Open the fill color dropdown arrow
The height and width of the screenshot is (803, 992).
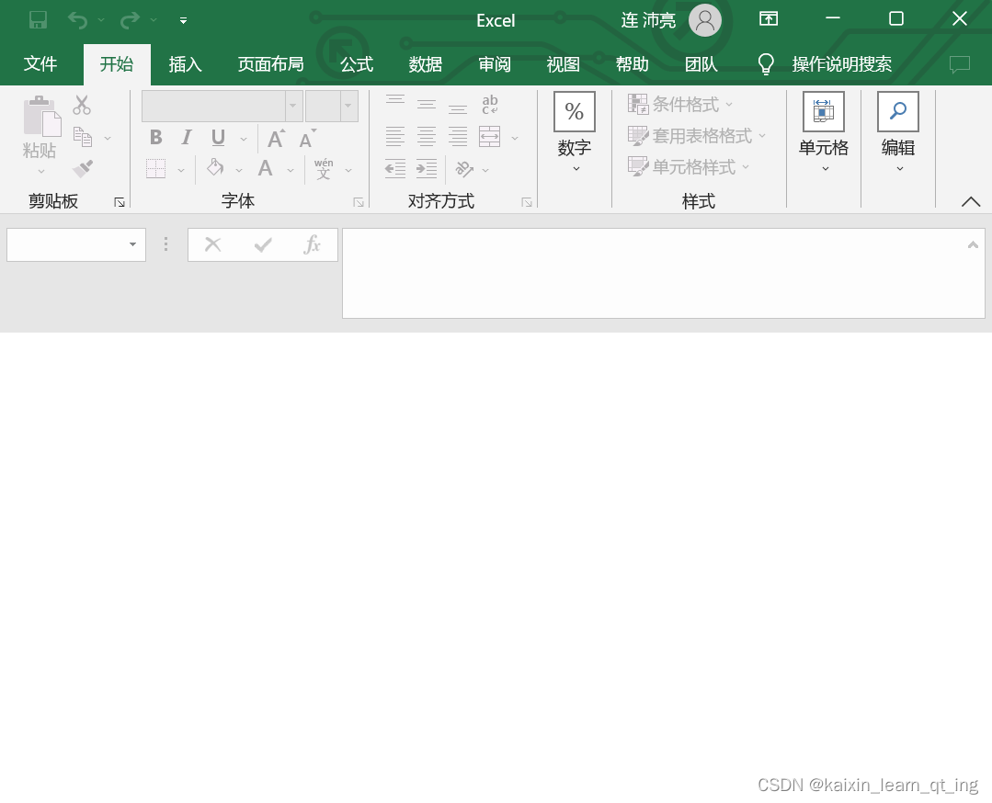[237, 168]
